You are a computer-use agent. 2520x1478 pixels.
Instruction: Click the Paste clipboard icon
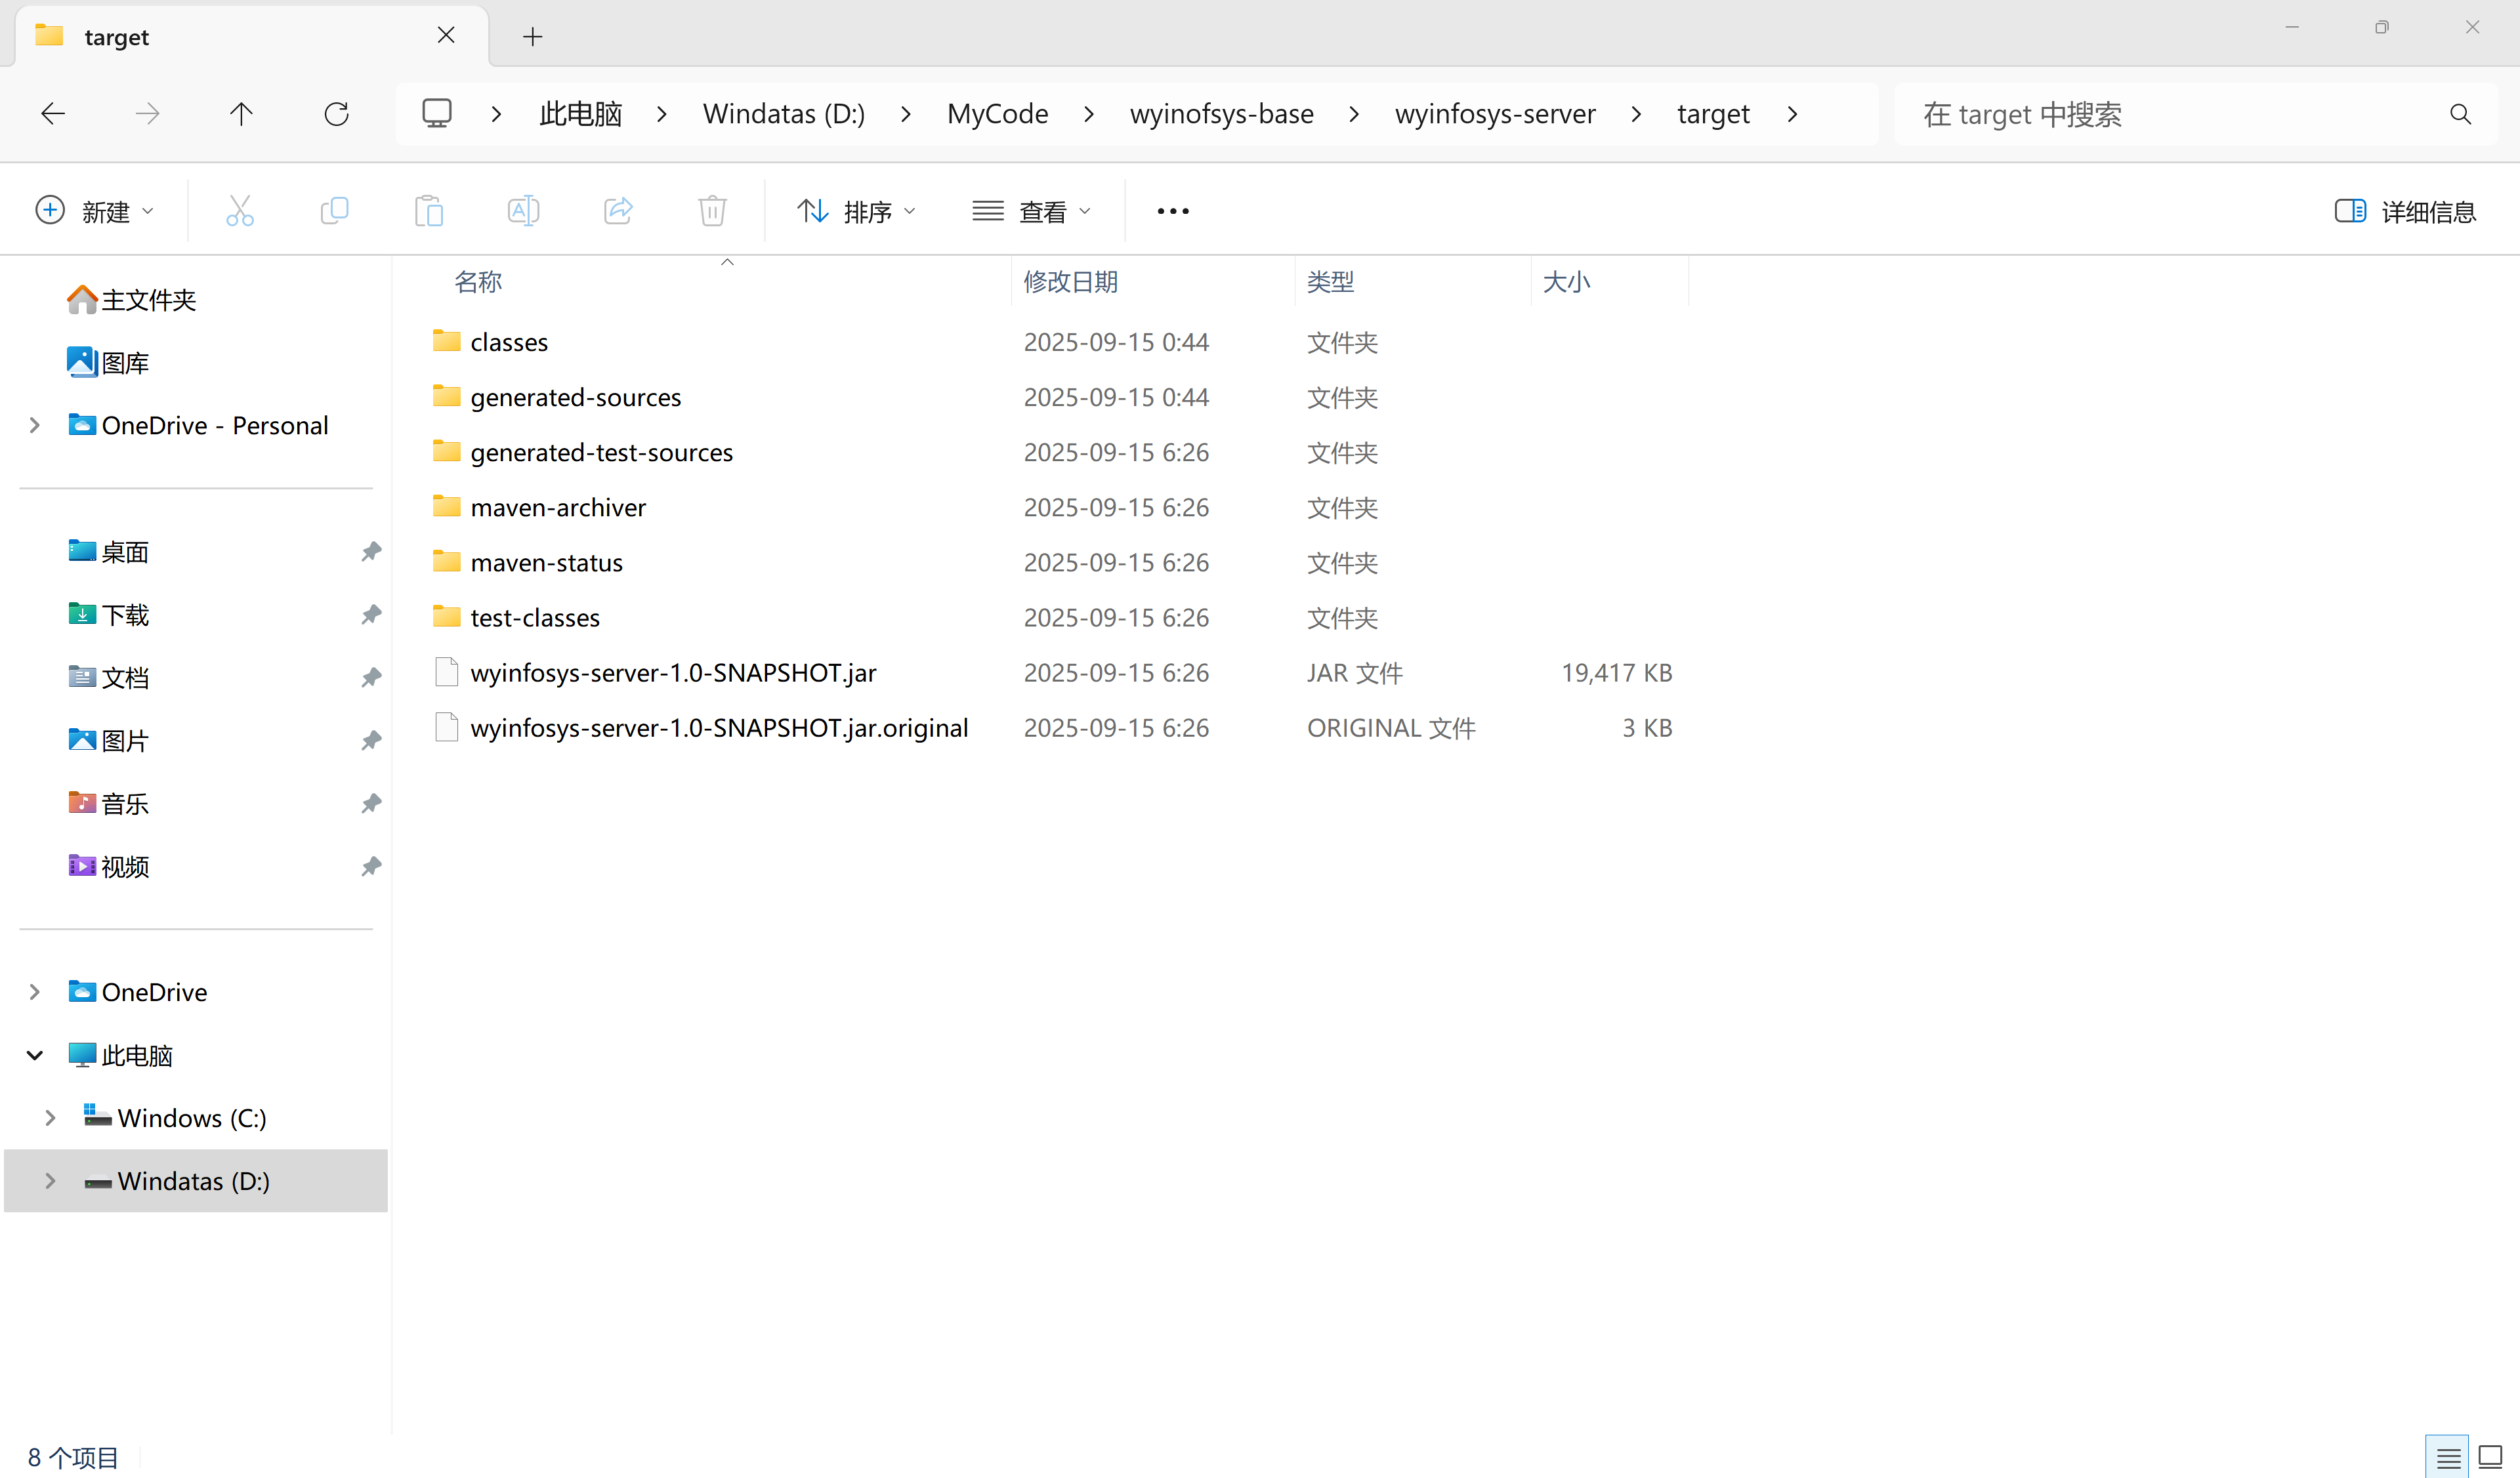429,211
